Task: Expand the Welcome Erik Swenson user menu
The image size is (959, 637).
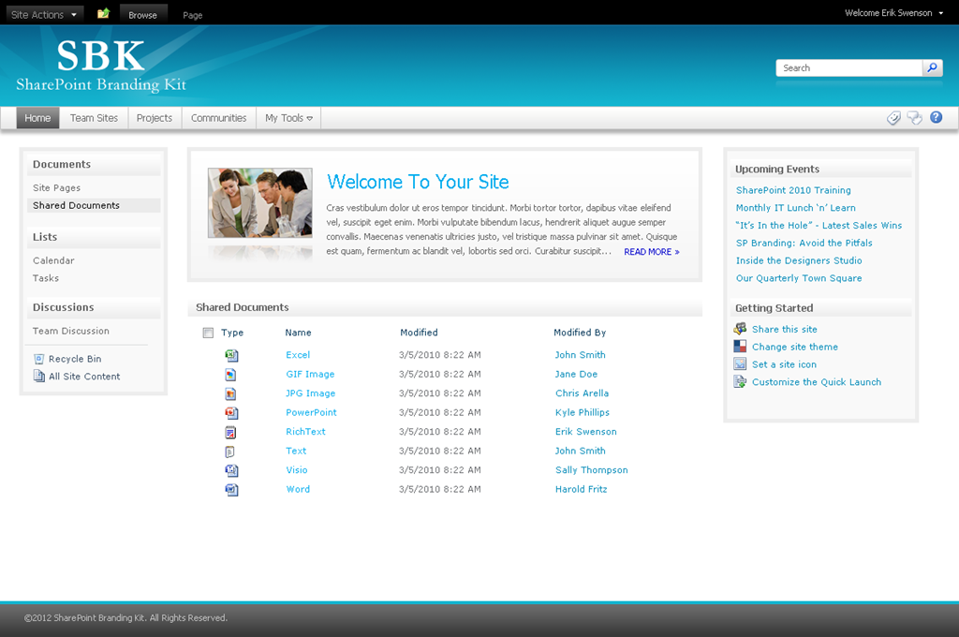Action: coord(893,13)
